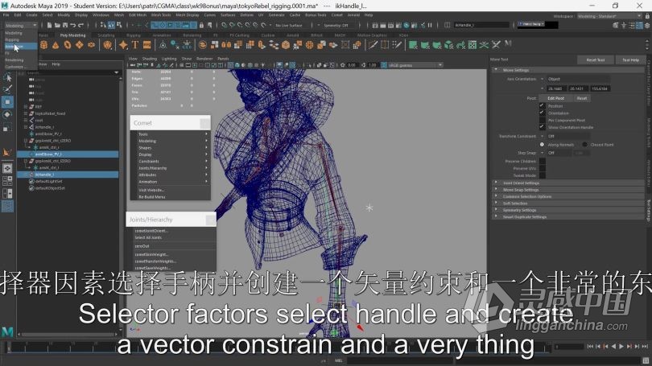The width and height of the screenshot is (652, 366).
Task: Activate the highlighted Move tool in toolbox
Action: [x=7, y=102]
